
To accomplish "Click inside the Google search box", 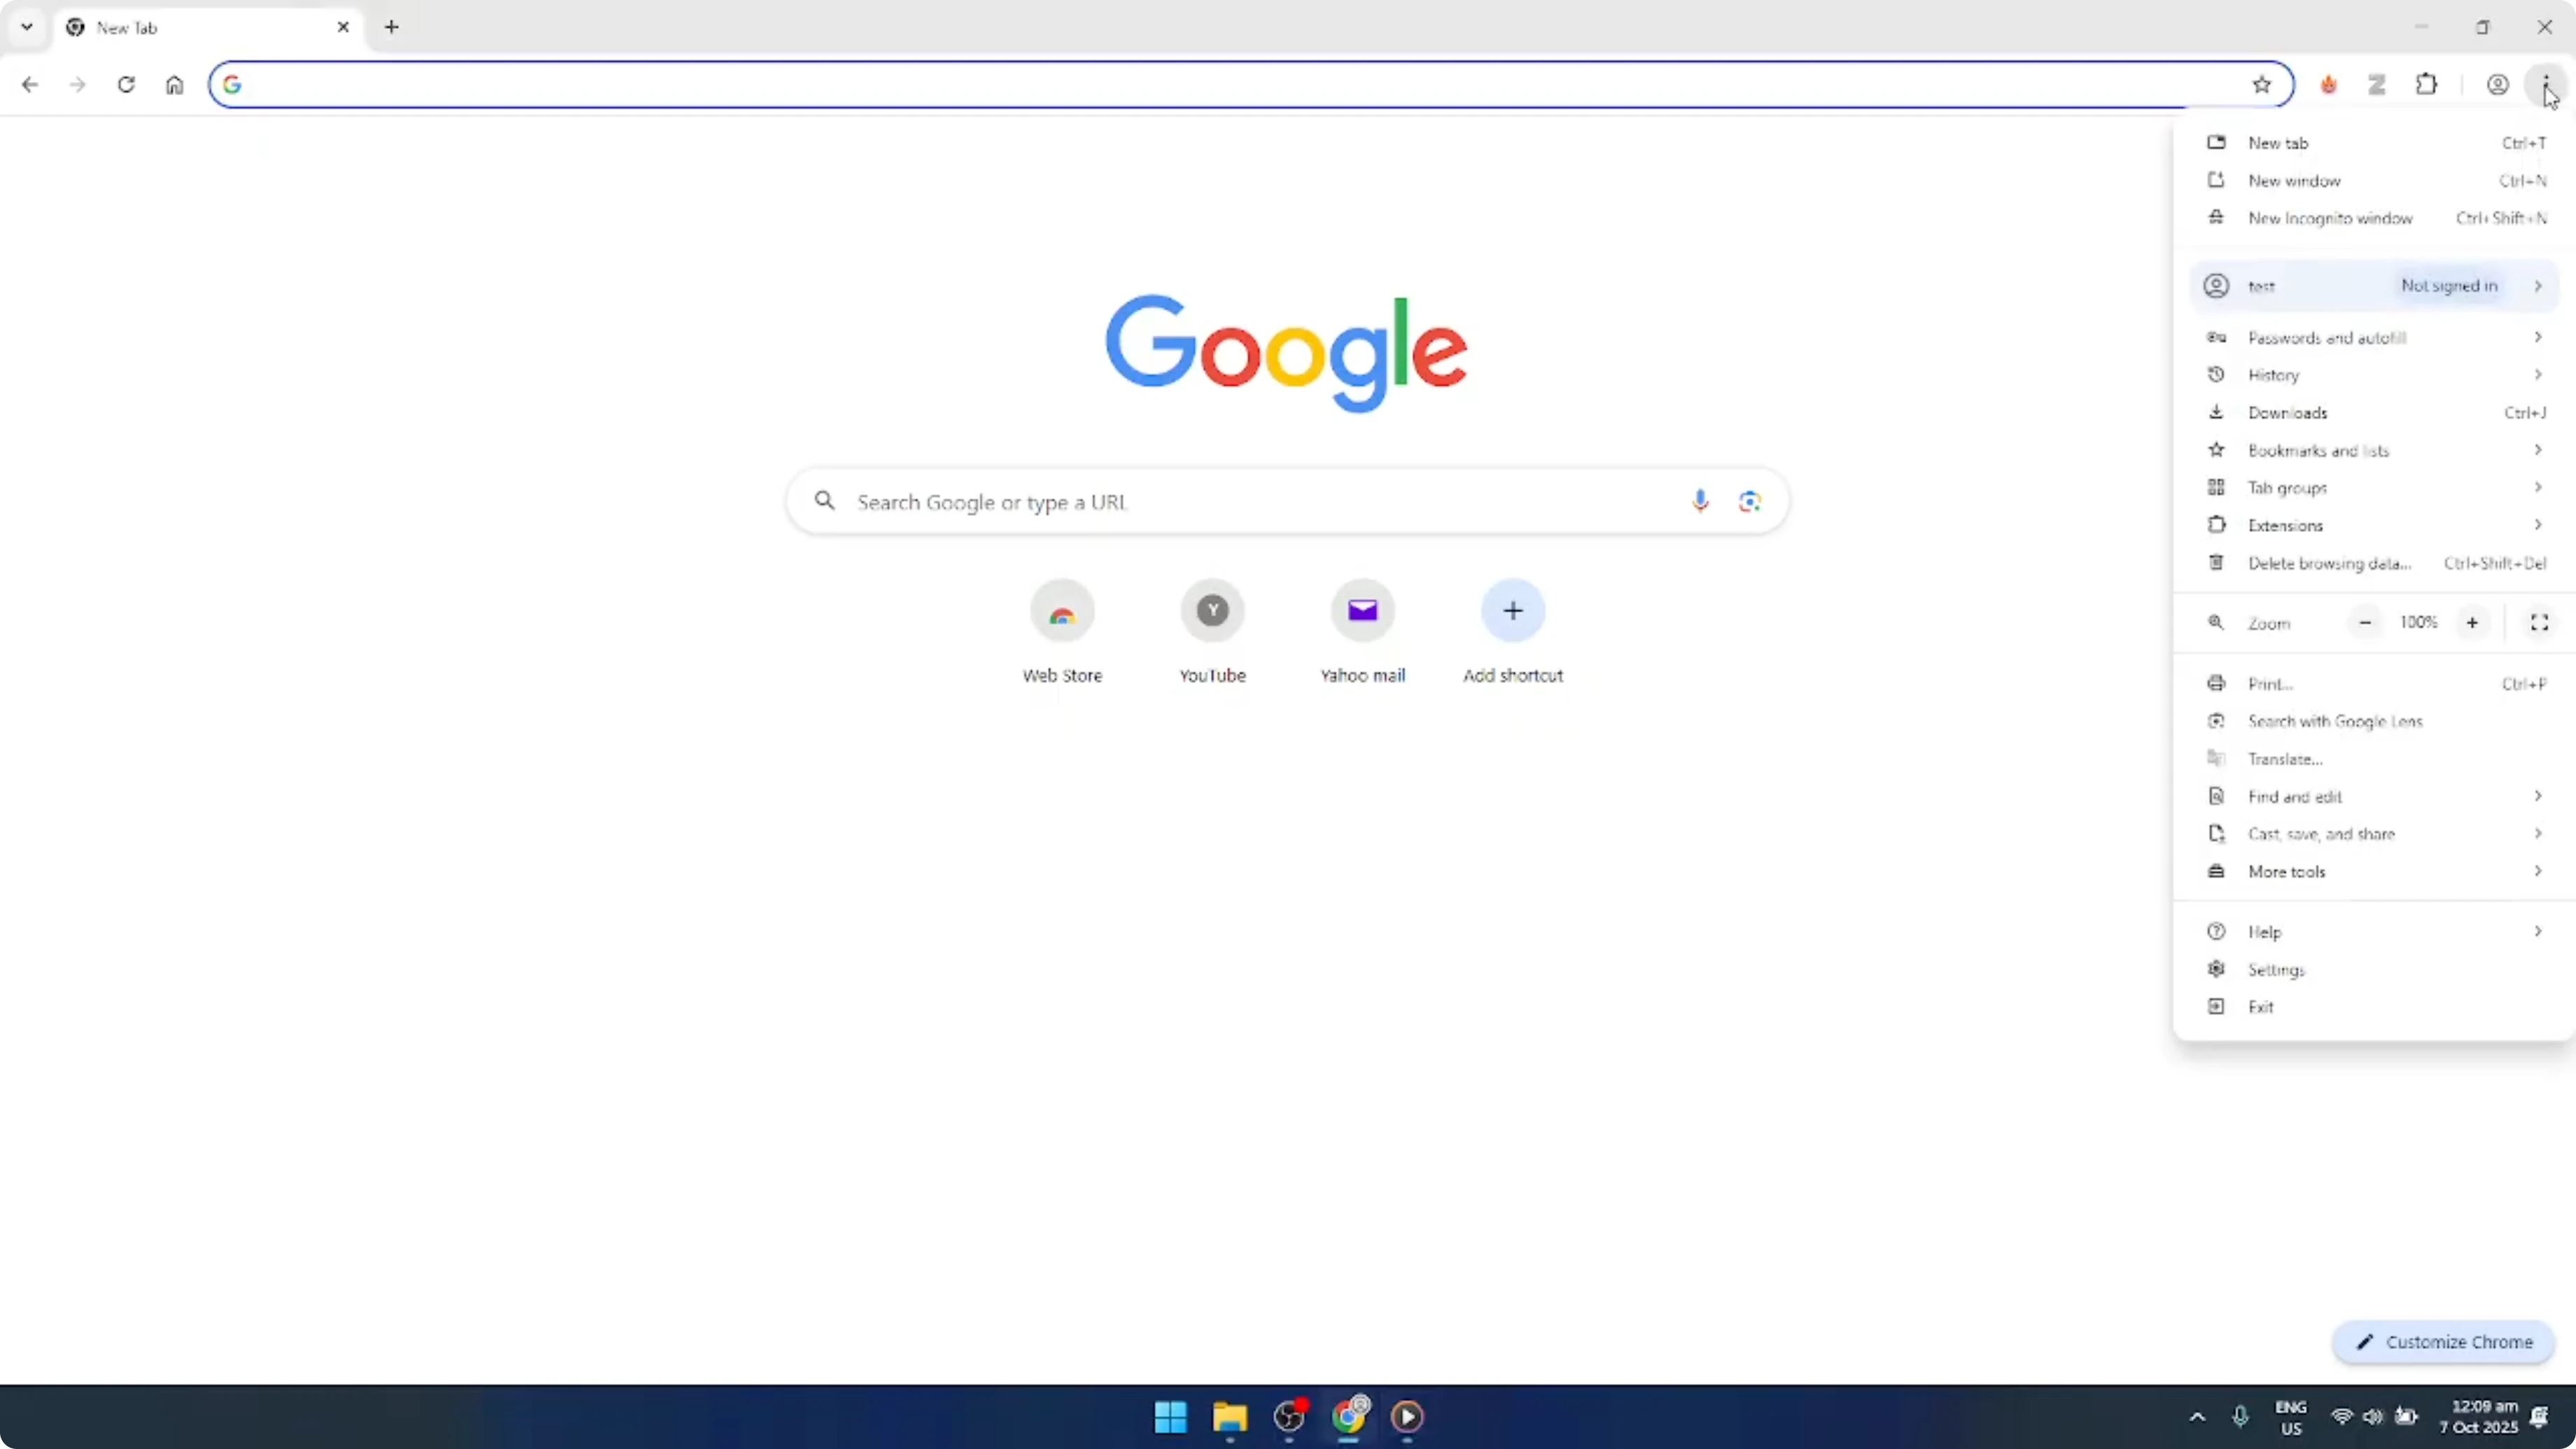I will click(1200, 501).
